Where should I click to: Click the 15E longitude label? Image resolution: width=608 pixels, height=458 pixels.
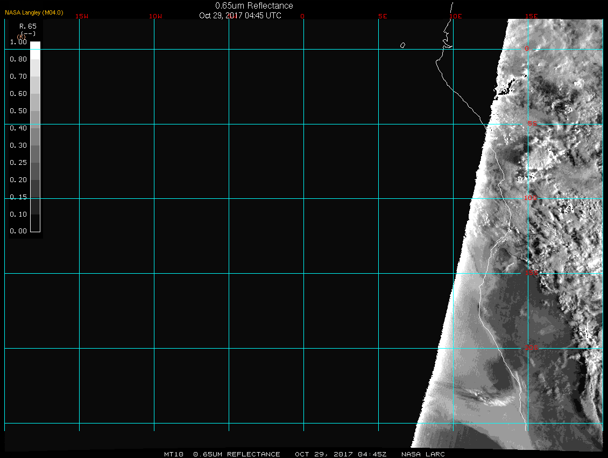click(532, 16)
